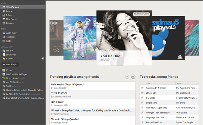The height and width of the screenshot is (125, 203).
Task: Open the Play Queue icon
Action: click(x=4, y=19)
